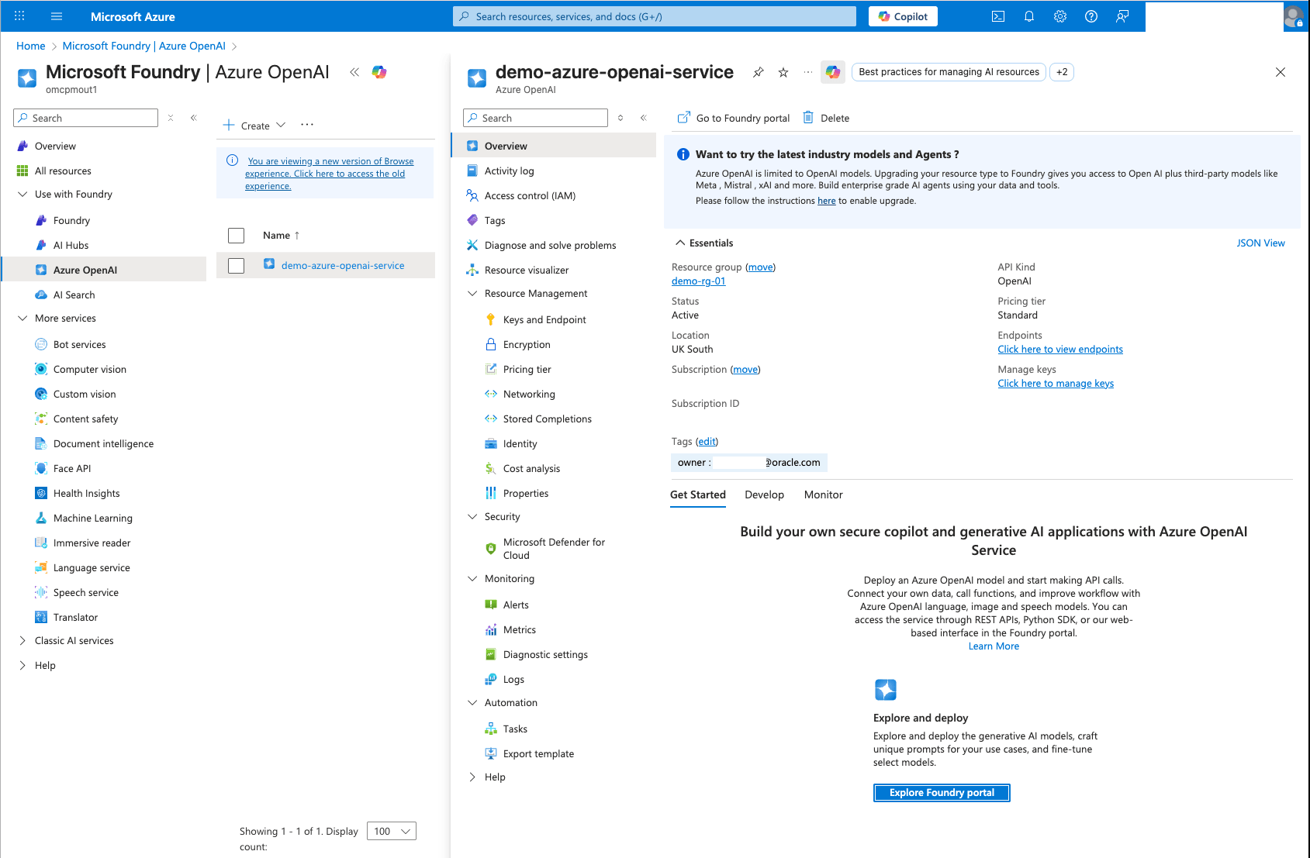1310x858 pixels.
Task: Collapse the left Foundry navigation menu
Action: [x=194, y=118]
